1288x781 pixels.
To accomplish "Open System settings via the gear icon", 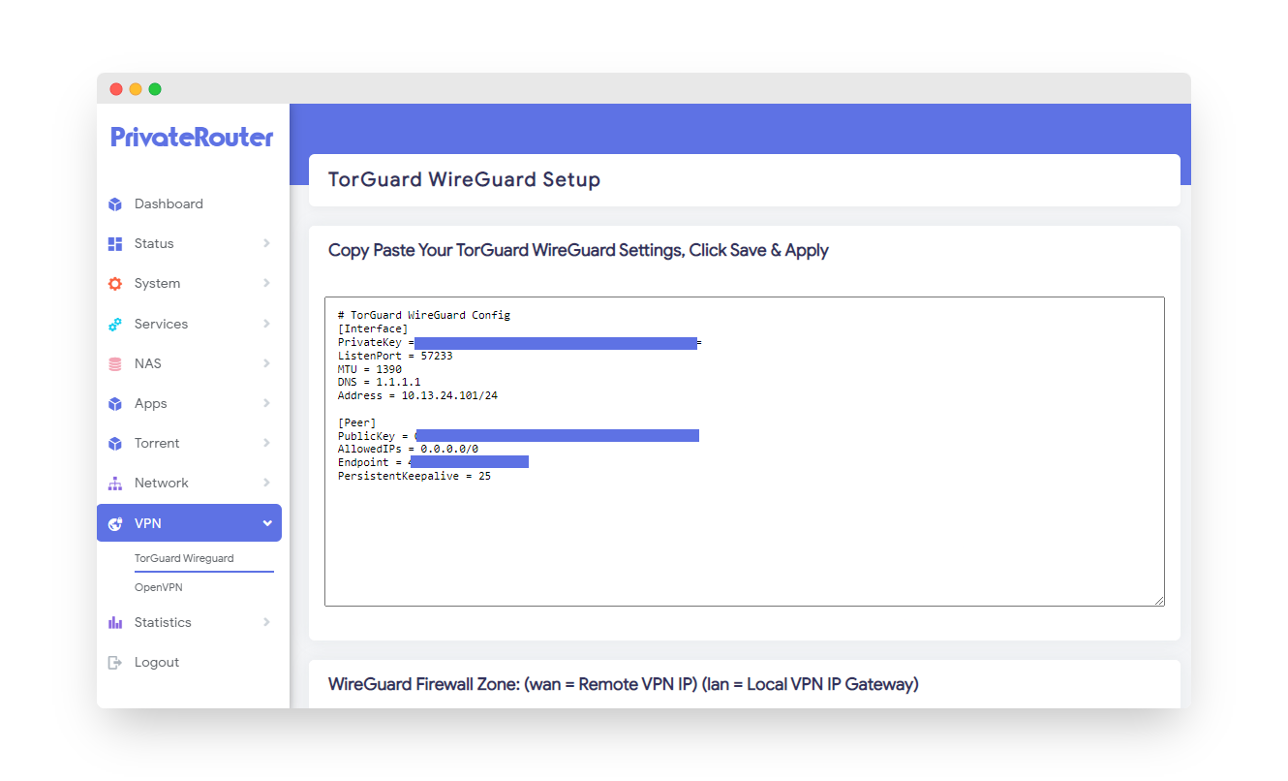I will [x=114, y=283].
